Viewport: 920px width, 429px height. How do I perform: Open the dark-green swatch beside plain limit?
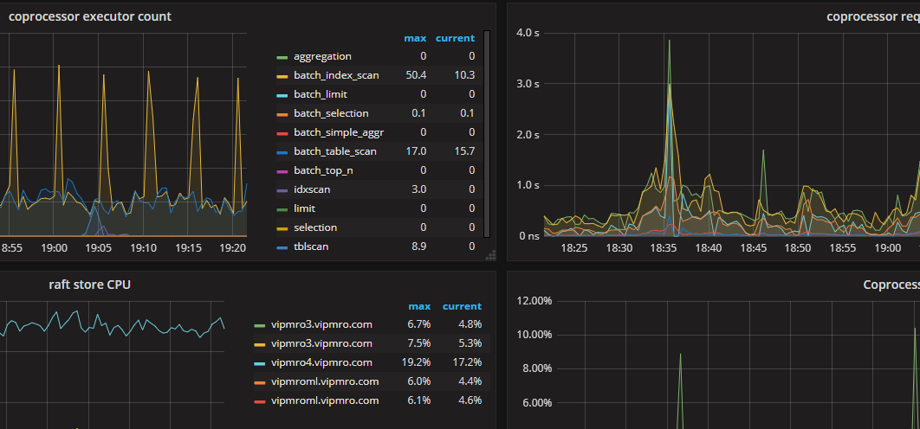(x=282, y=210)
